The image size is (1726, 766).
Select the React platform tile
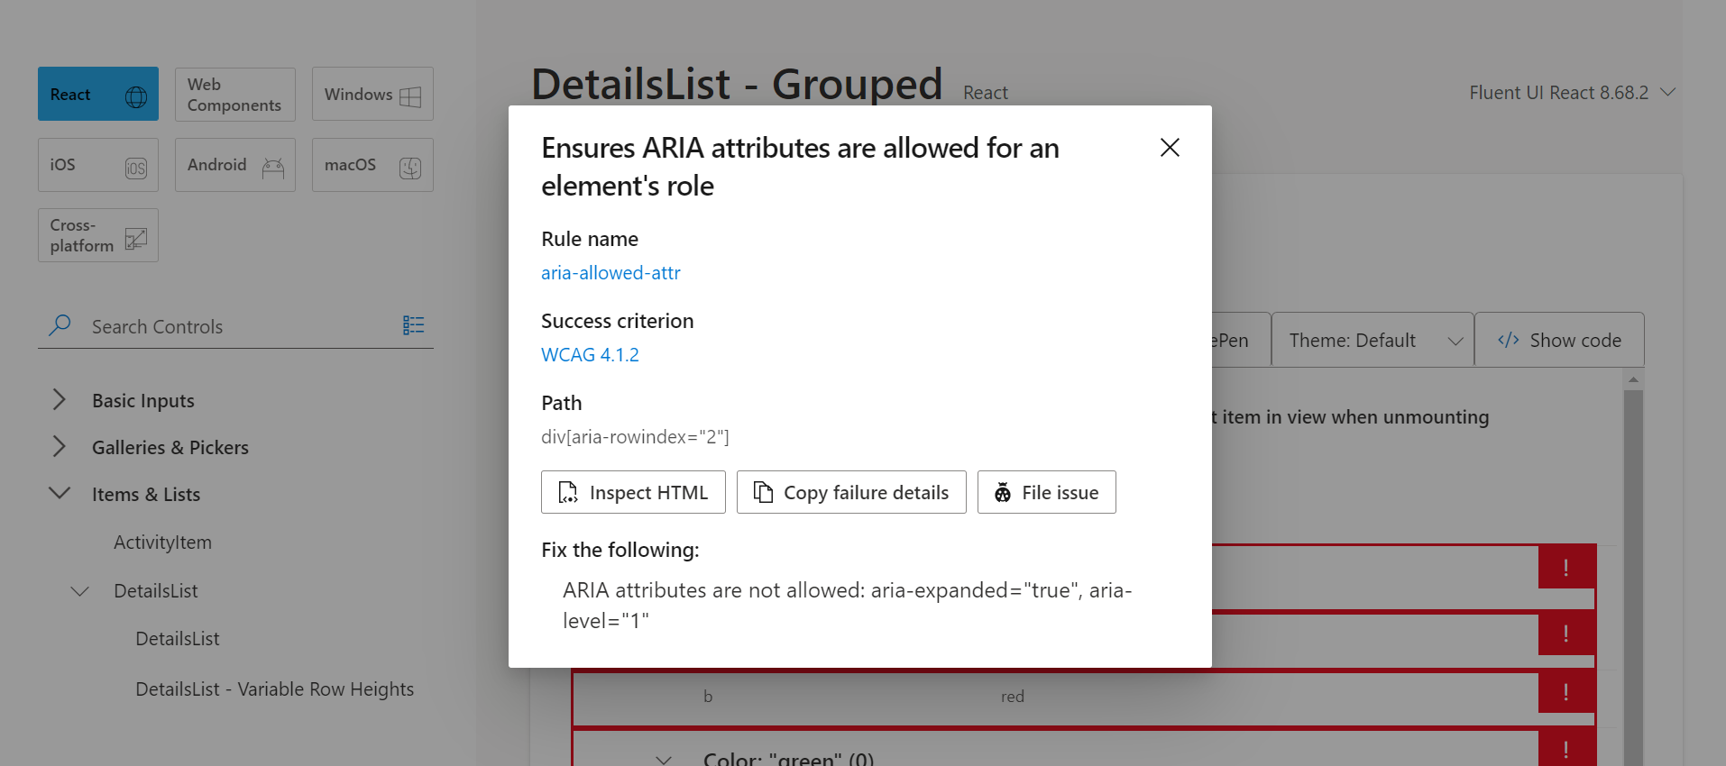98,94
